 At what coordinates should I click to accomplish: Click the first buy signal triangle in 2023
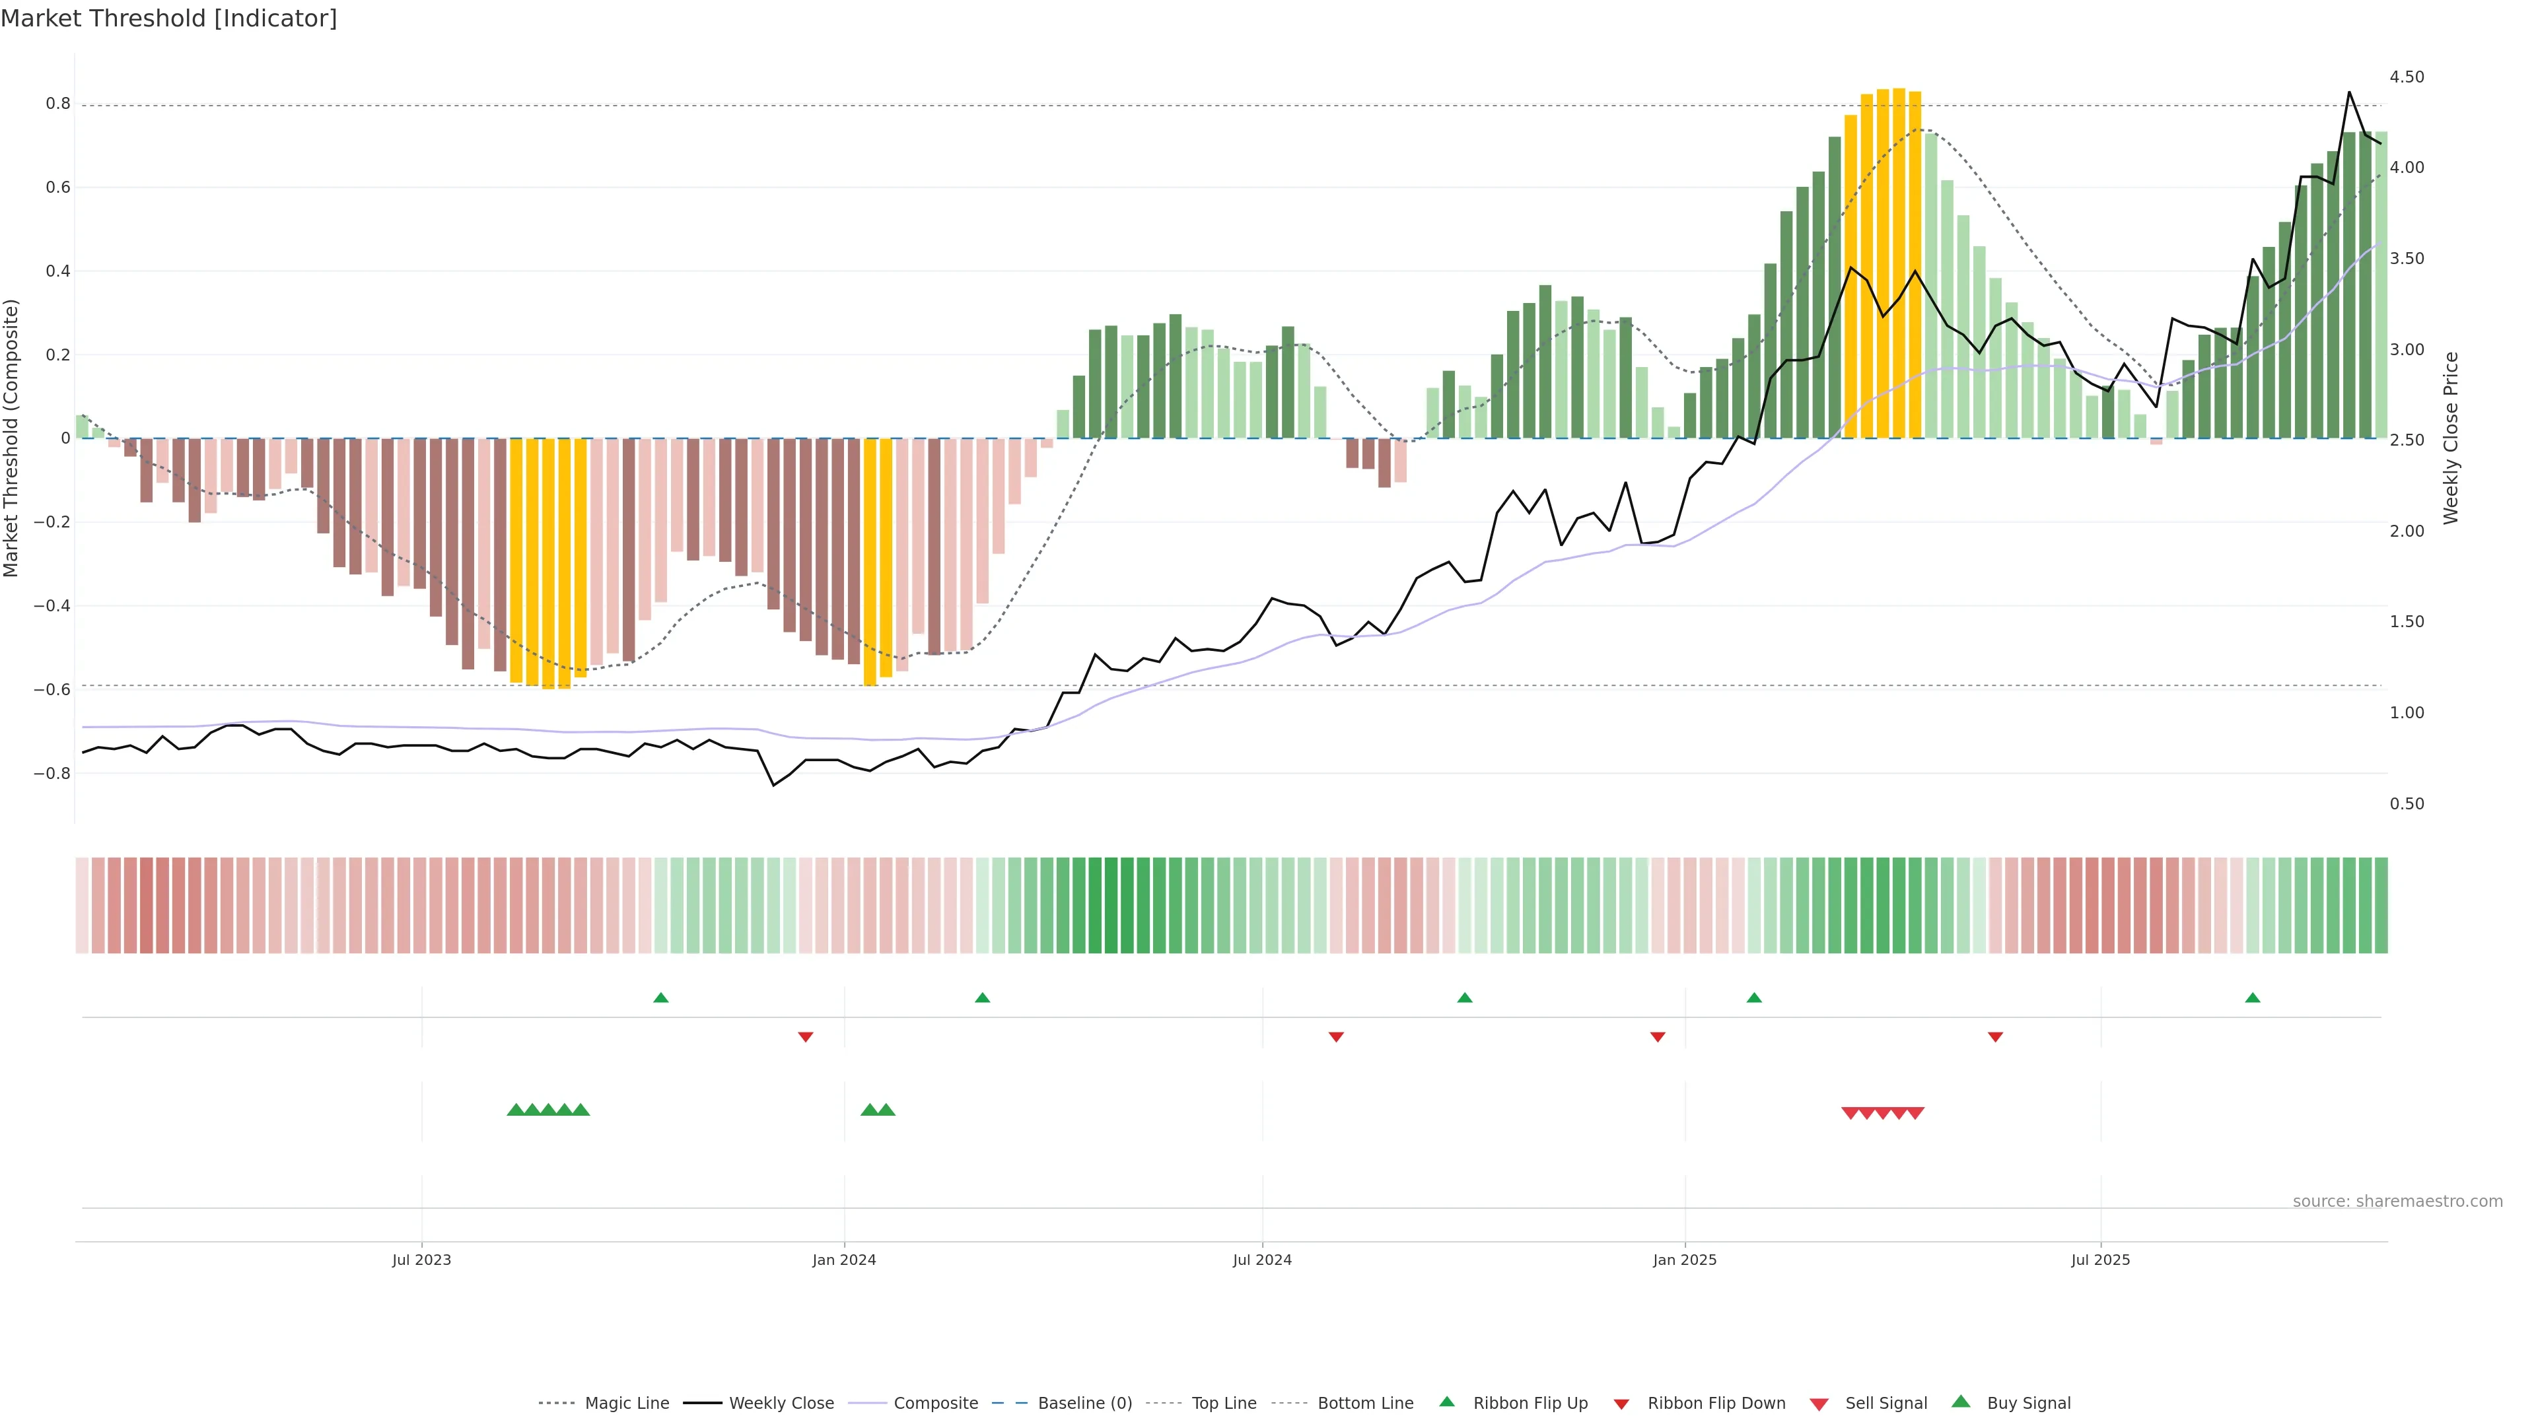coord(515,1110)
